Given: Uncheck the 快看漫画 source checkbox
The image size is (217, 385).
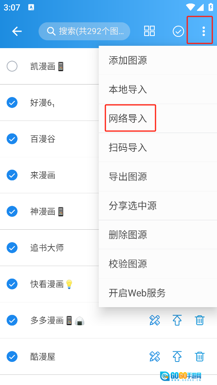Looking at the screenshot, I should (x=12, y=284).
